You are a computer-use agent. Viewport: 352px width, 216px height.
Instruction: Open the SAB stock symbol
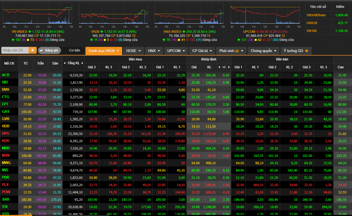(x=6, y=199)
